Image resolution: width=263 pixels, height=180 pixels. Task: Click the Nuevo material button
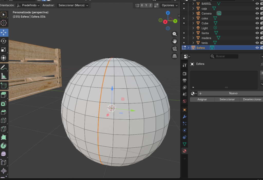pyautogui.click(x=233, y=93)
